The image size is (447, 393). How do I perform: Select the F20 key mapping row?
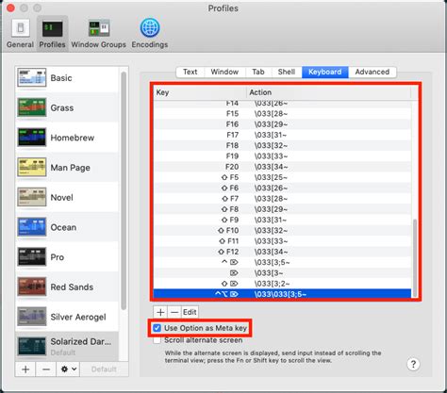[x=282, y=167]
